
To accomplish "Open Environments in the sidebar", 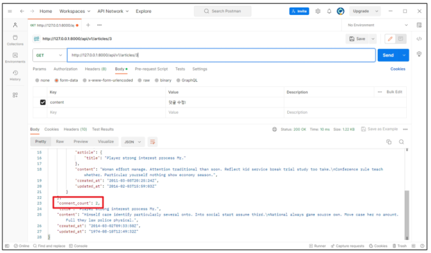I will [x=15, y=58].
